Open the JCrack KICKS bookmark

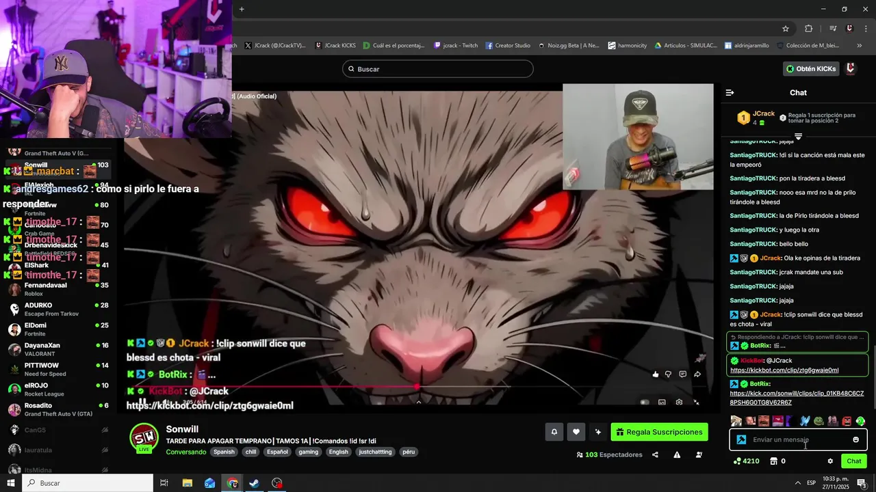pyautogui.click(x=335, y=46)
